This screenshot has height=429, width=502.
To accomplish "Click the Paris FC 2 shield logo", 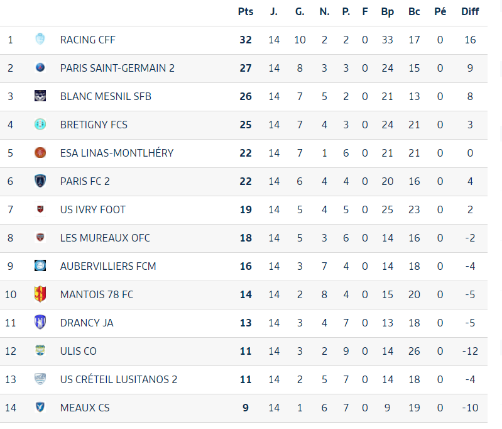I will (40, 181).
